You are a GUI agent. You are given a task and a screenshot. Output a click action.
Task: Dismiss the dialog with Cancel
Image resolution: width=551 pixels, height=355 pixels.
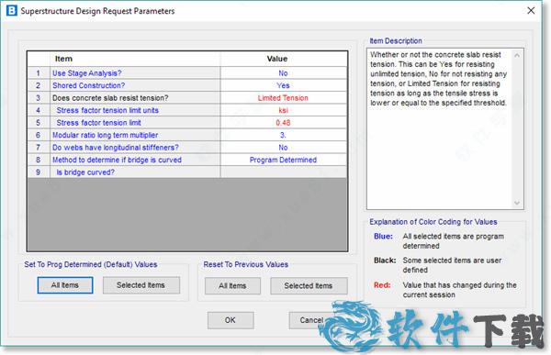click(311, 320)
